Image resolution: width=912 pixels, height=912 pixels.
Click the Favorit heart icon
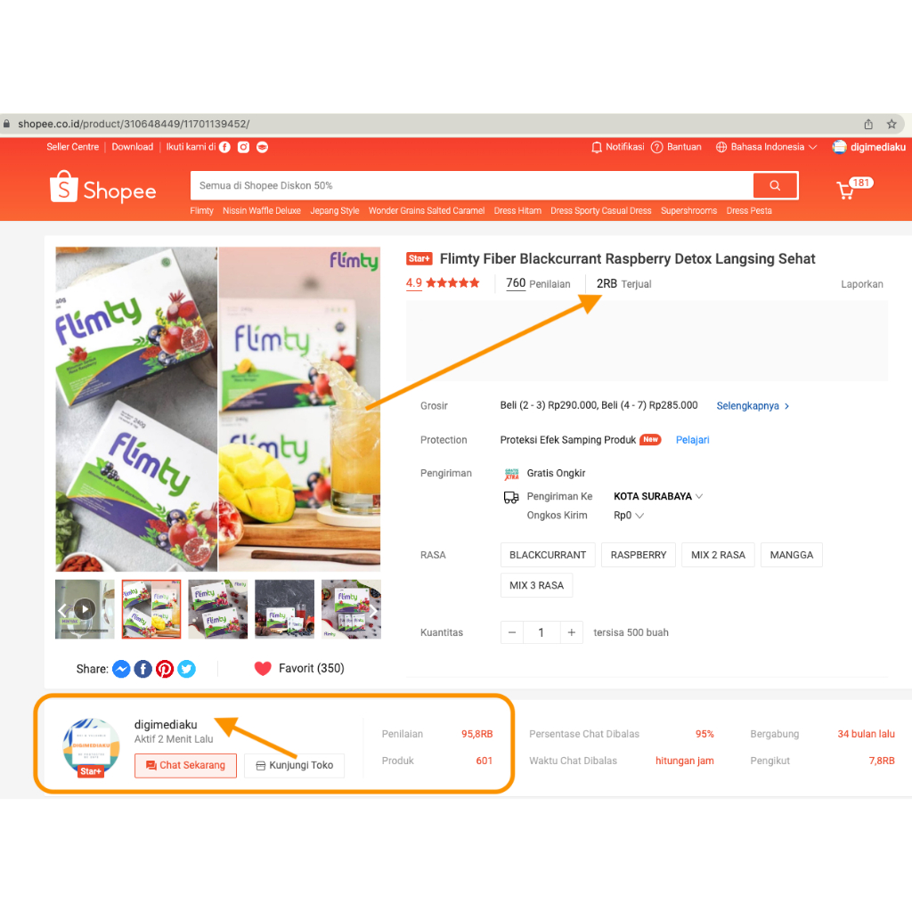(x=263, y=668)
